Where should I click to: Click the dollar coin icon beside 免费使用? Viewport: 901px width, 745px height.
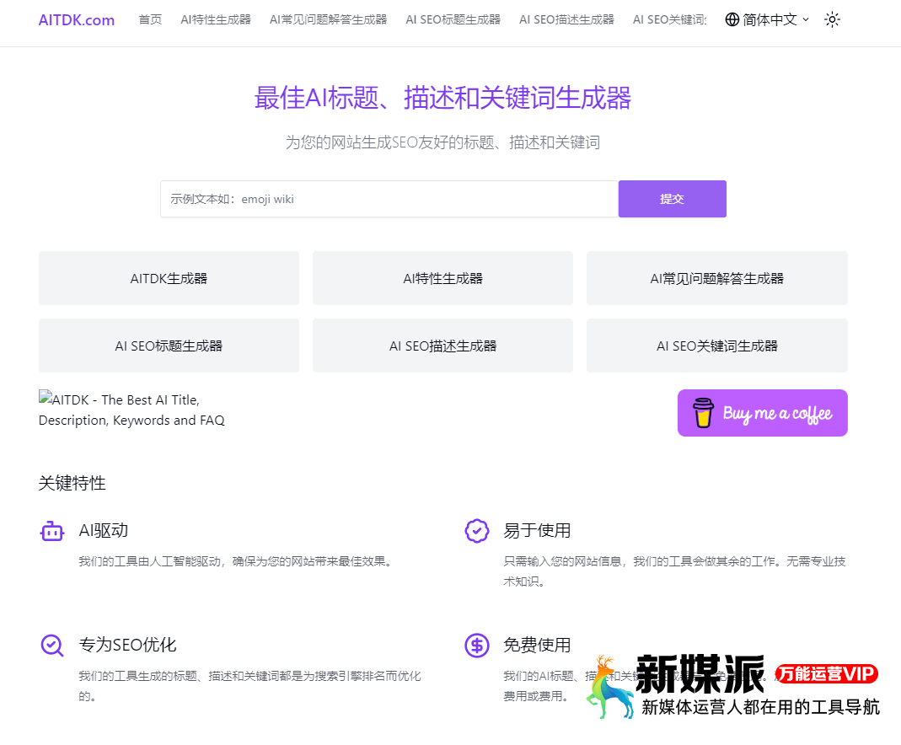pos(477,646)
